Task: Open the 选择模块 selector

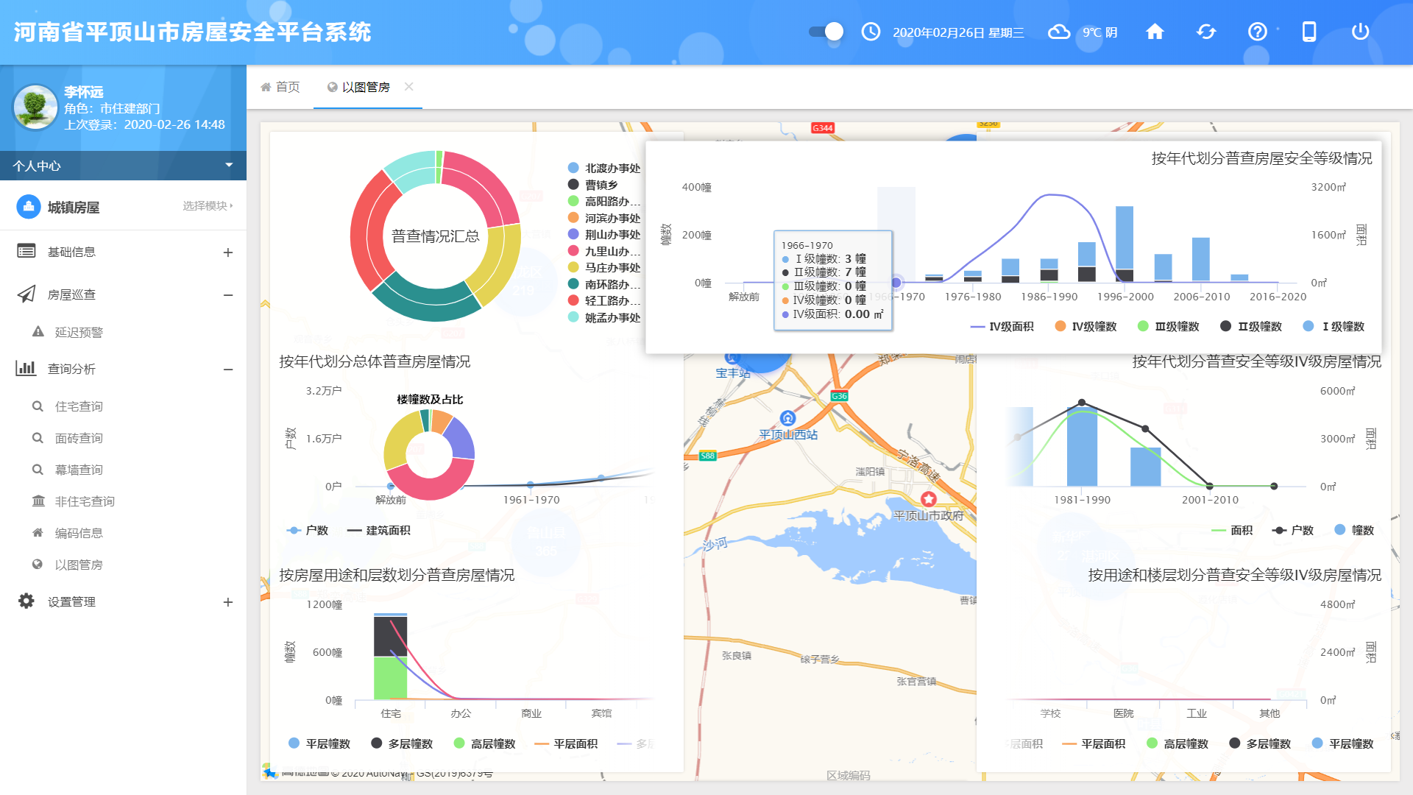Action: click(208, 205)
